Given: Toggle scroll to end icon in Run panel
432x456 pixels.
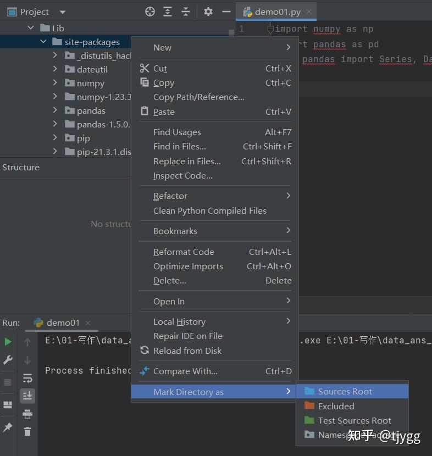Looking at the screenshot, I should pyautogui.click(x=27, y=396).
